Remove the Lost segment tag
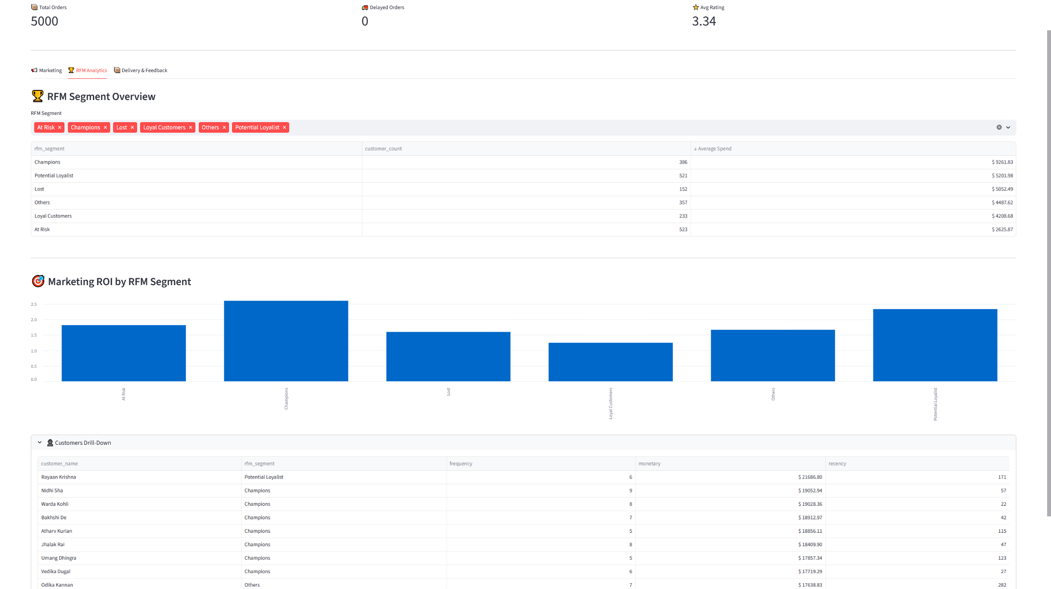1051x589 pixels. [132, 127]
